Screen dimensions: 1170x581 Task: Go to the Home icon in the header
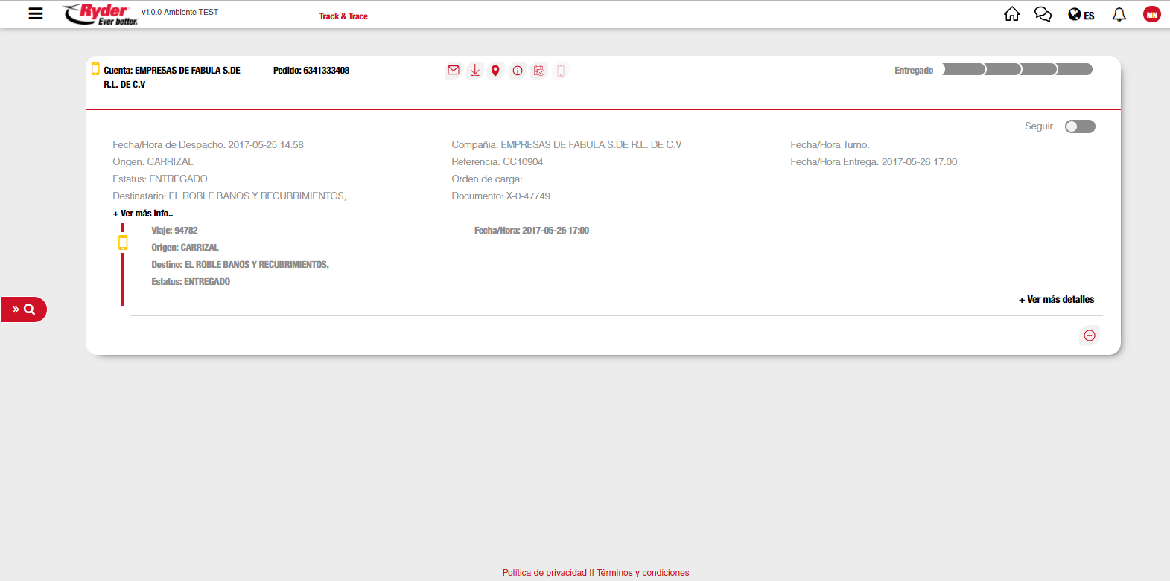[x=1011, y=14]
